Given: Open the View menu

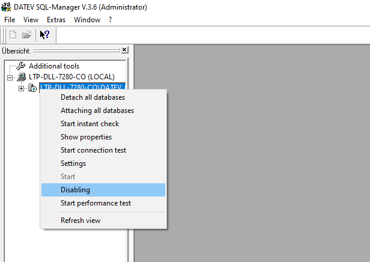Looking at the screenshot, I should pyautogui.click(x=31, y=20).
